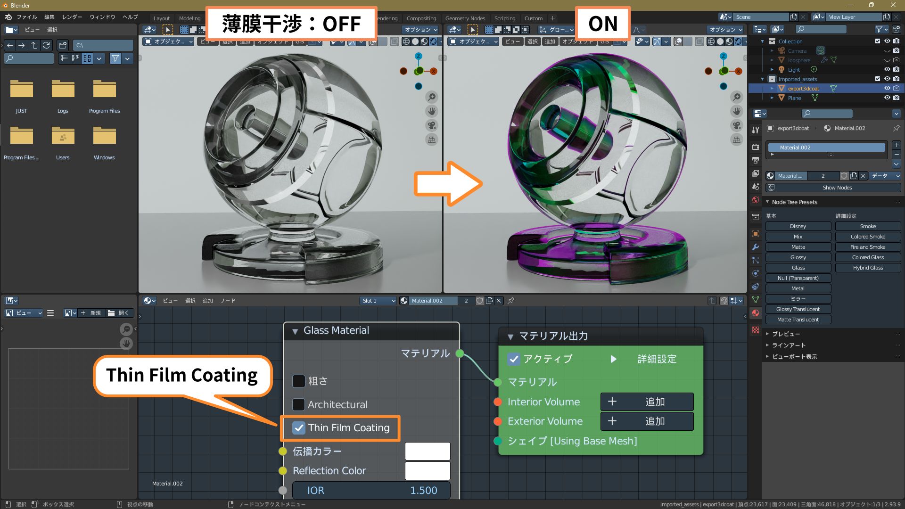Expand the ビューポート表示 panel
This screenshot has height=509, width=905.
point(767,356)
